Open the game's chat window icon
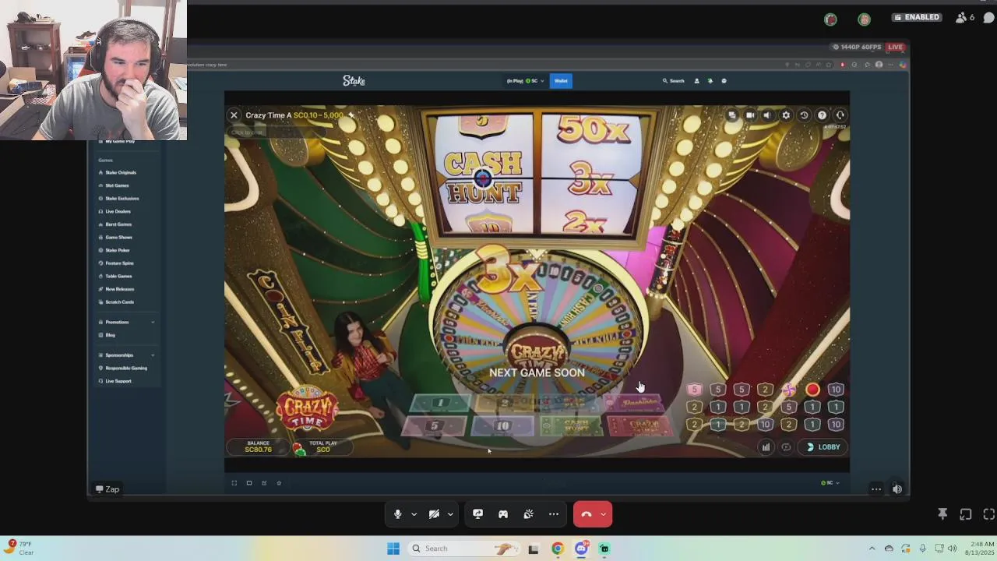This screenshot has height=561, width=997. click(x=732, y=115)
